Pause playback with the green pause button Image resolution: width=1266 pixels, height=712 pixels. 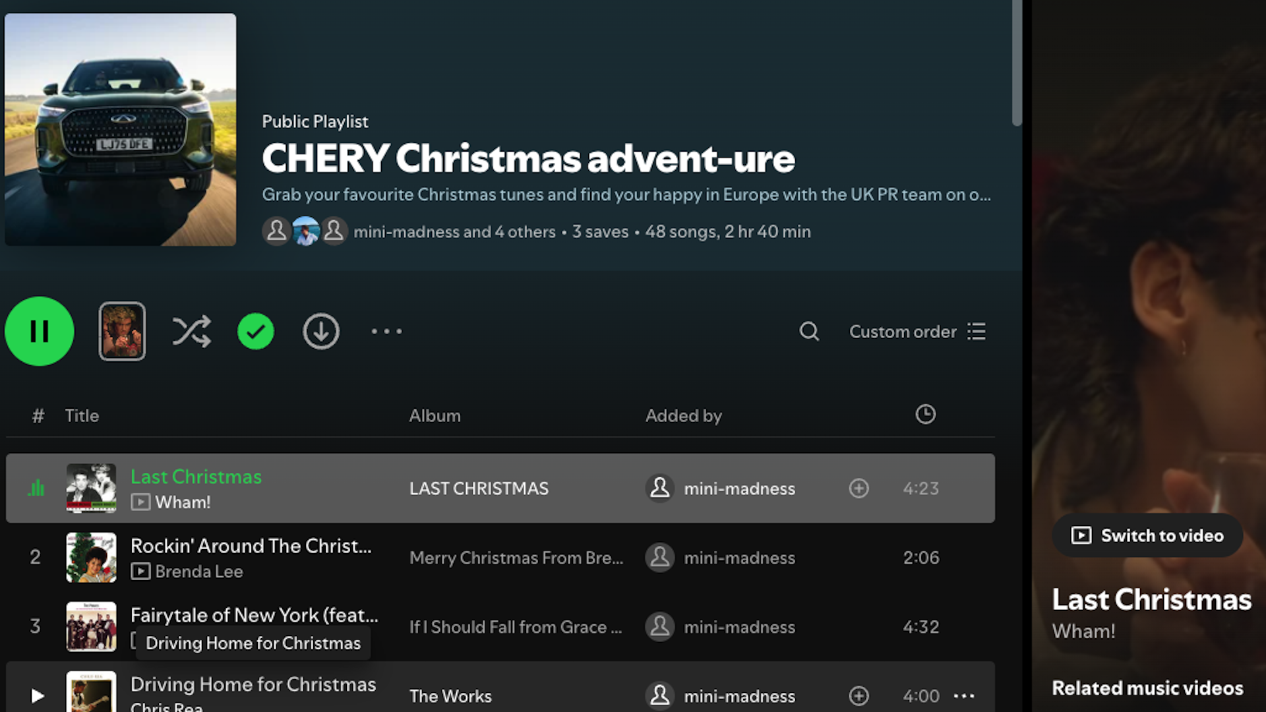point(40,331)
